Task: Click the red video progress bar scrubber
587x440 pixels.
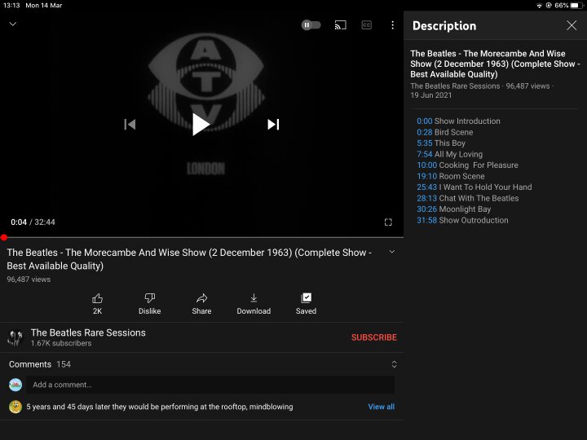Action: 4,237
